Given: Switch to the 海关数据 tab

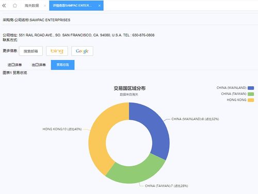Looking at the screenshot, I should 31,6.
